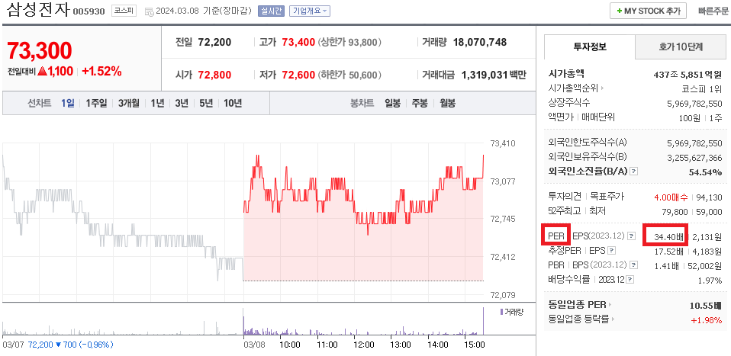731x356 pixels.
Task: Toggle the 실시간 real-time button
Action: (x=271, y=11)
